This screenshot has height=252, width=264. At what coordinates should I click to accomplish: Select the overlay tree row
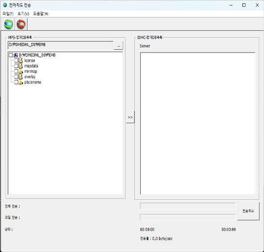point(30,77)
